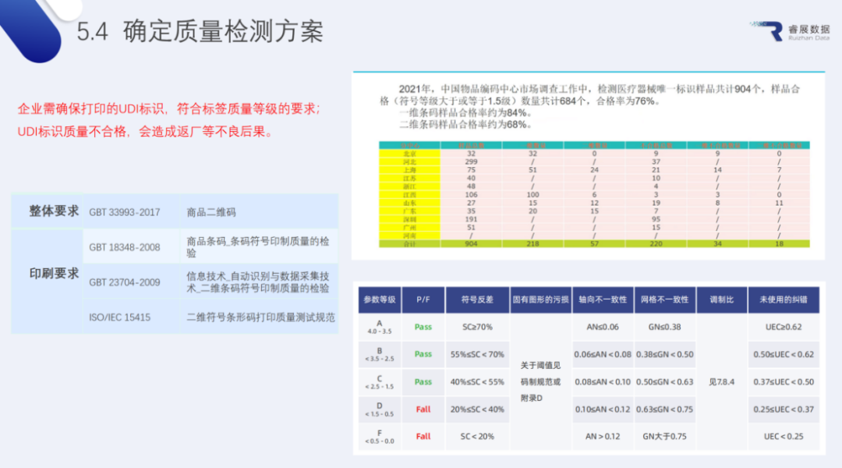The image size is (842, 468).
Task: Select the slide title "5.4 确定质量检测方案"
Action: pyautogui.click(x=200, y=32)
